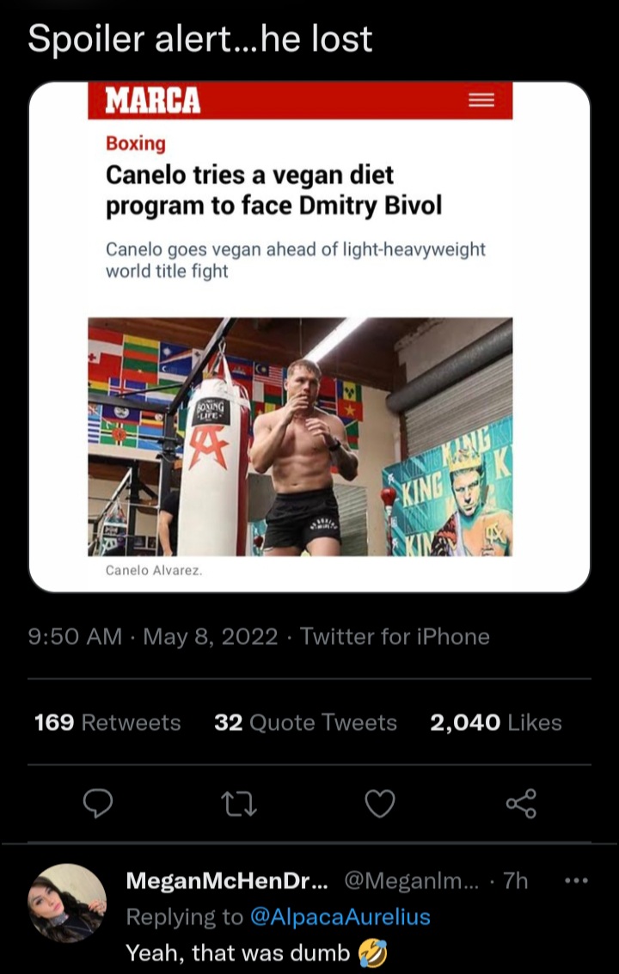Tap the Boxing category label in article
Image resolution: width=619 pixels, height=974 pixels.
pos(135,144)
